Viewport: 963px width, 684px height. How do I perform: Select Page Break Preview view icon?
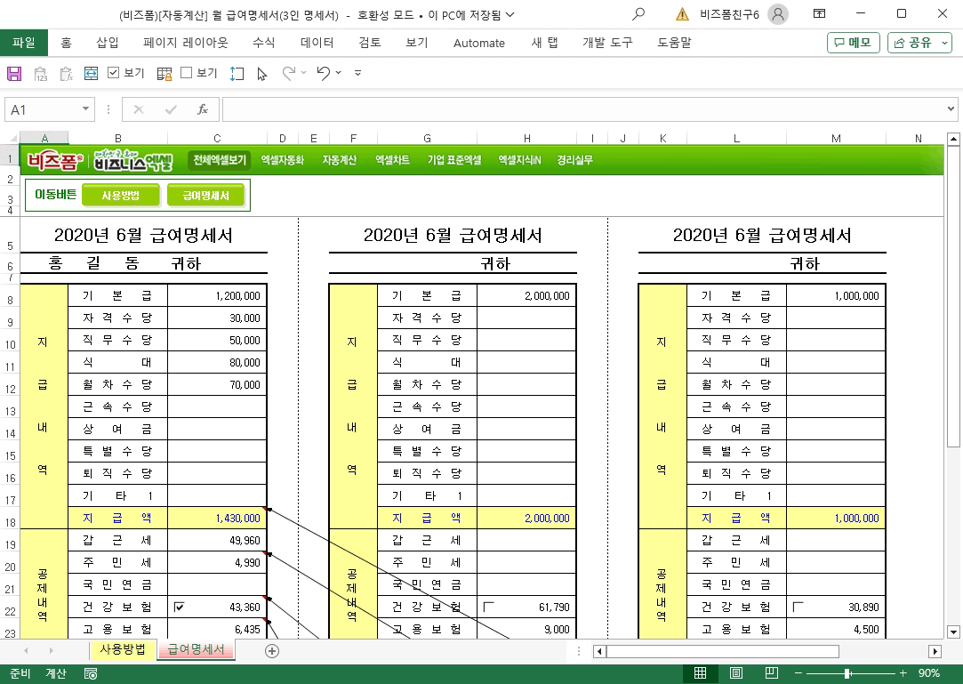(772, 673)
